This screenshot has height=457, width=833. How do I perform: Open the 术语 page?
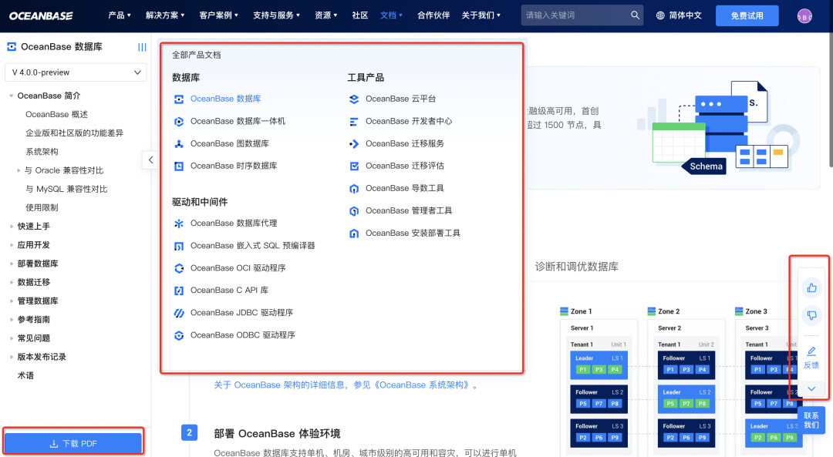point(25,376)
